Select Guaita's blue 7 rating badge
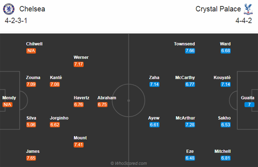Screen dimensions: 258x167 point(249,104)
